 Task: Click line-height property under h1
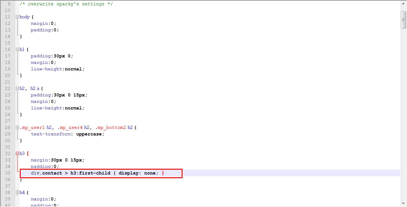pyautogui.click(x=46, y=69)
